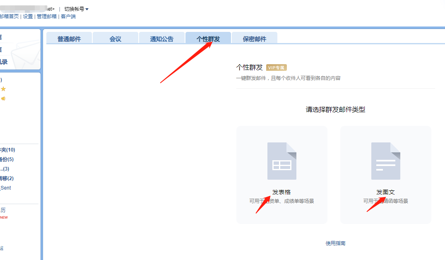Open the _Sent folder in sidebar
Image resolution: width=445 pixels, height=260 pixels.
[x=5, y=188]
